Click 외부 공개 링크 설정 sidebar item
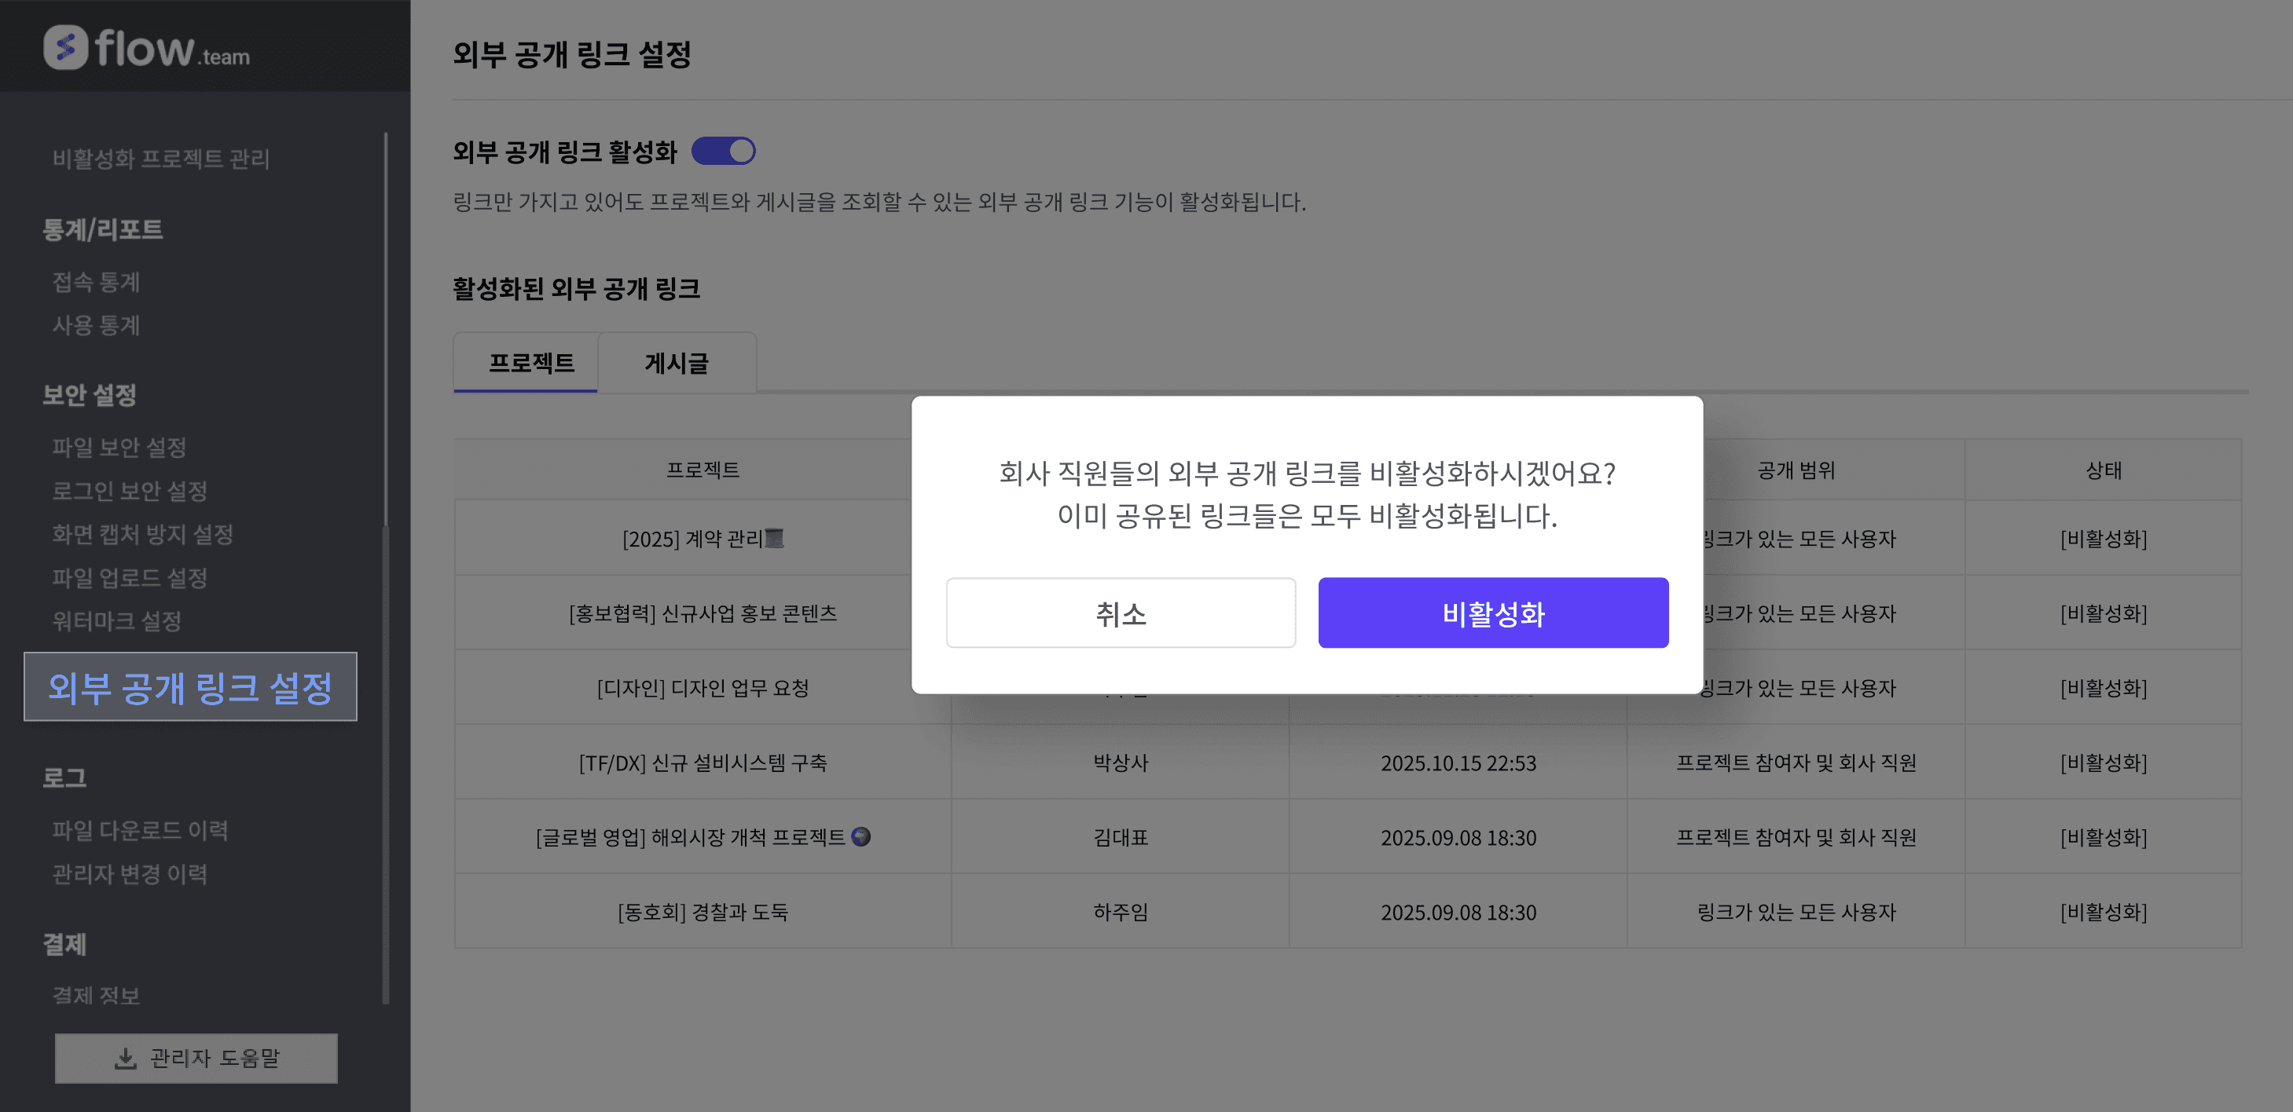The width and height of the screenshot is (2293, 1112). pyautogui.click(x=189, y=687)
